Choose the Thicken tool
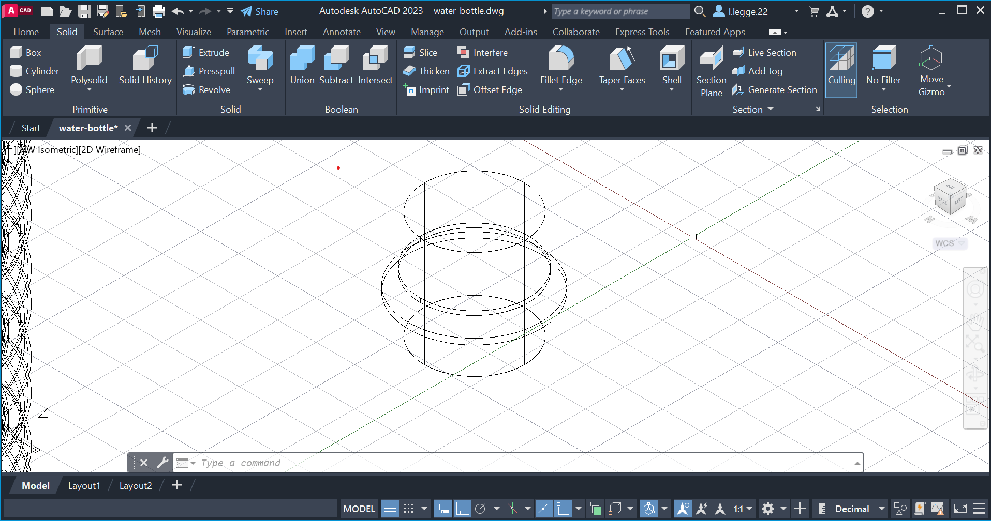 (426, 71)
